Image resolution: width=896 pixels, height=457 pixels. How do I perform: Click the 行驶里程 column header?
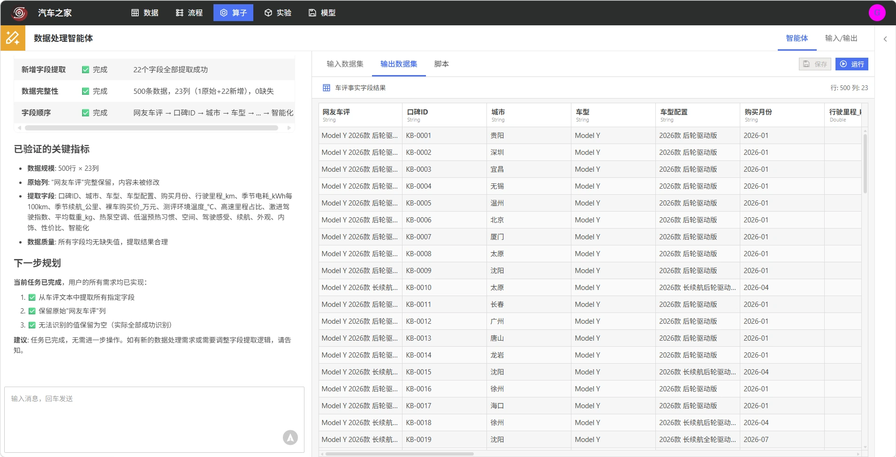843,115
